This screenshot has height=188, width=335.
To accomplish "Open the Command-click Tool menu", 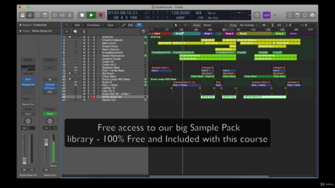I will click(x=186, y=25).
